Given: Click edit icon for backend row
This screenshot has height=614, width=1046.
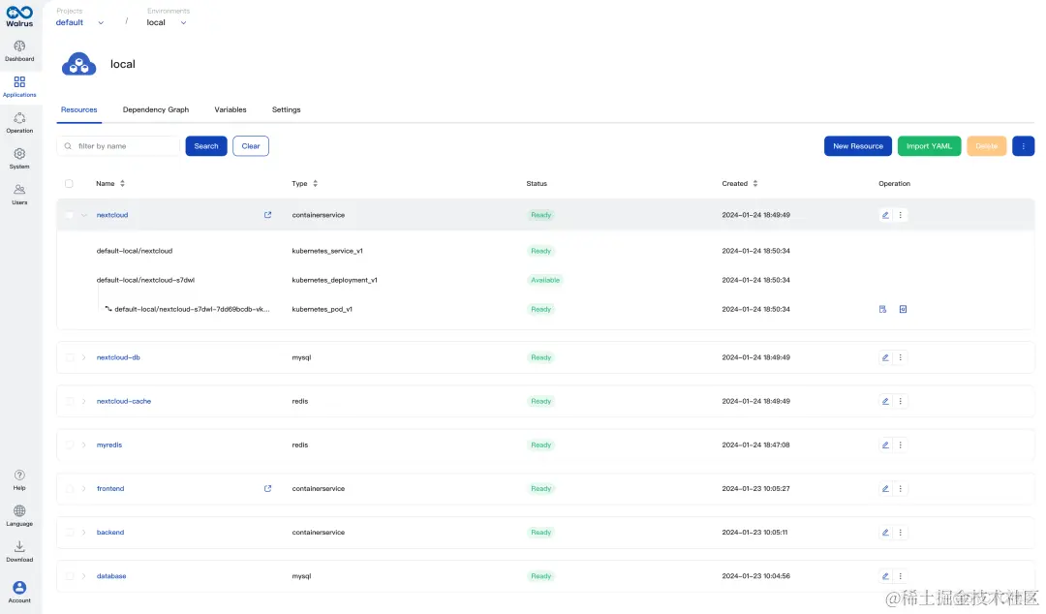Looking at the screenshot, I should (x=885, y=533).
